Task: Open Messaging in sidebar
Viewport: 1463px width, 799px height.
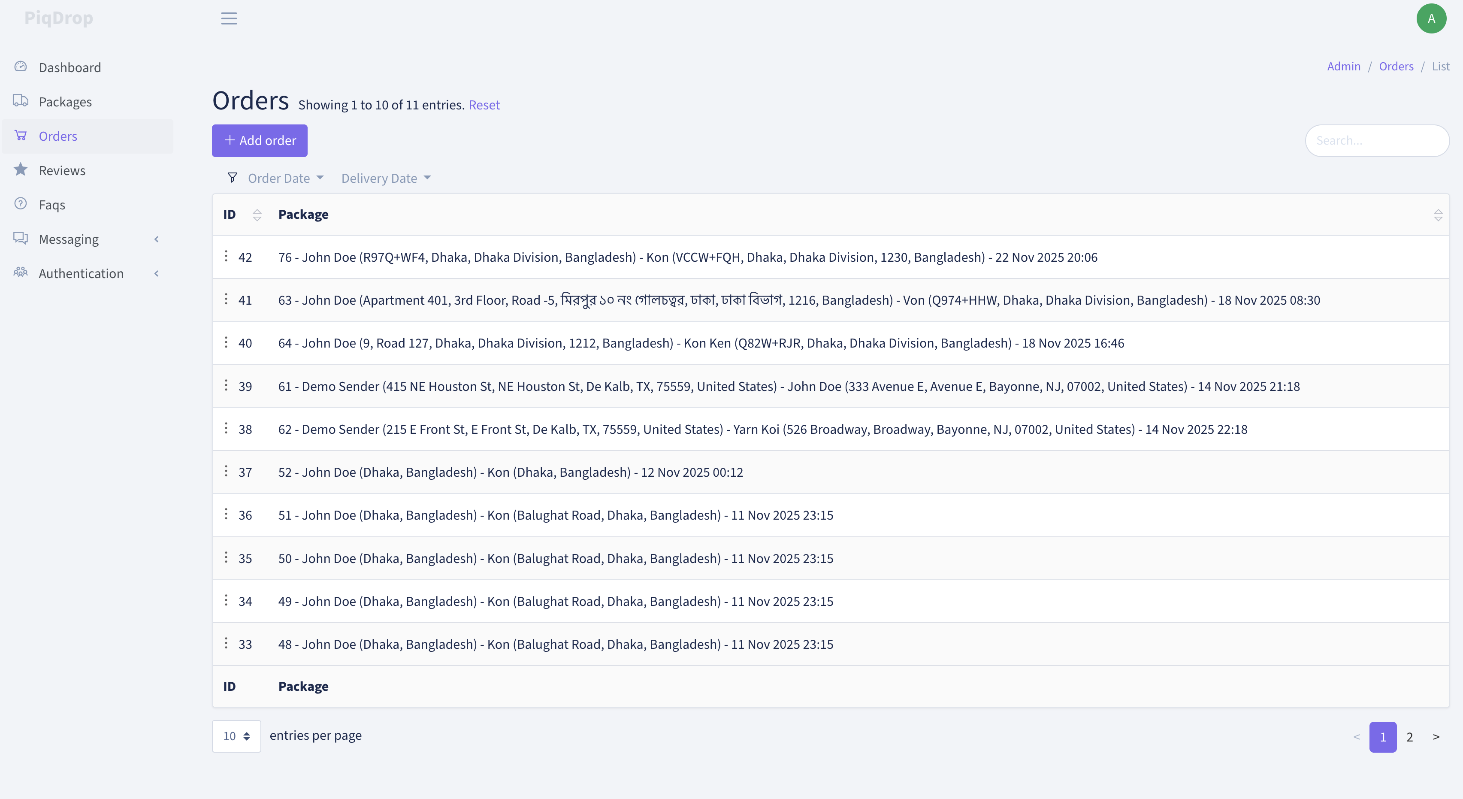Action: [88, 239]
